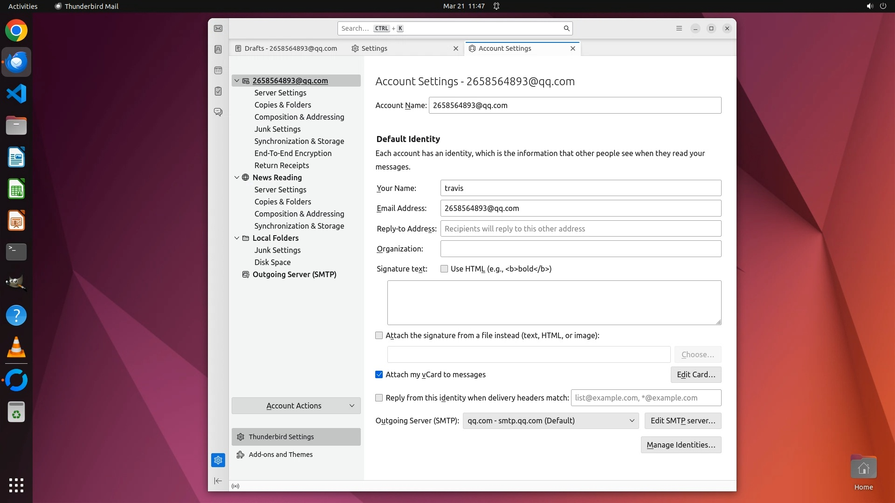Click the search magnifier icon

point(566,28)
